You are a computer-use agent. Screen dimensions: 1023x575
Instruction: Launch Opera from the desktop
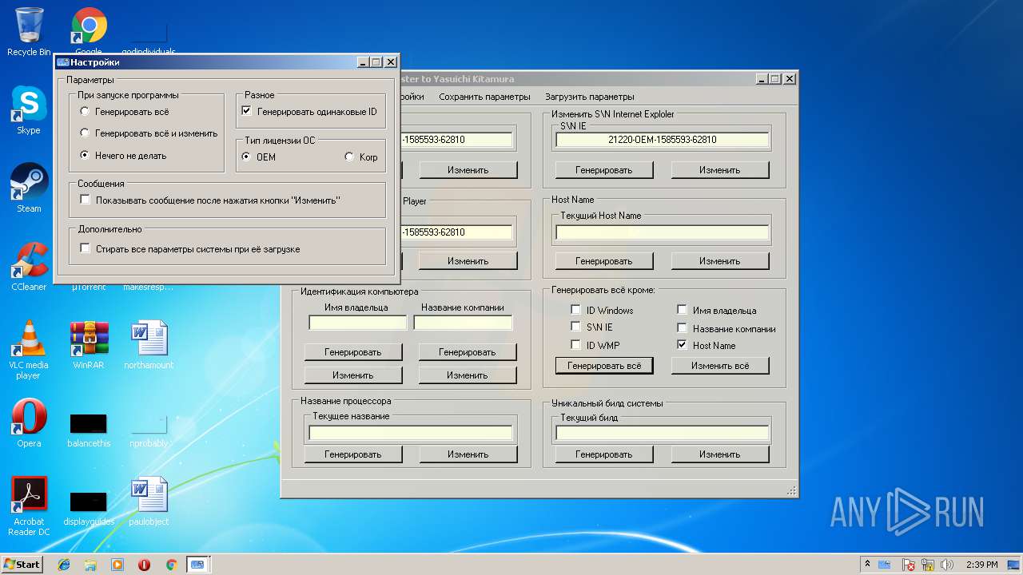[x=29, y=423]
